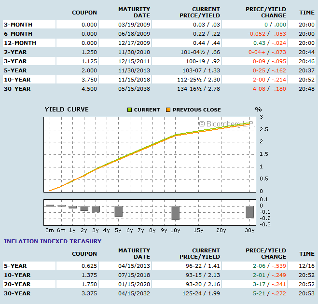Screen dimensions: 318x304
Task: Click the INFLATION INDEXED TREASURY heading
Action: tap(53, 241)
